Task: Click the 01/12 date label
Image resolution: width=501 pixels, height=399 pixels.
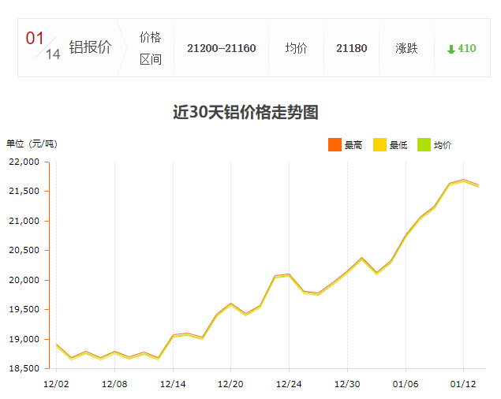Action: (463, 384)
